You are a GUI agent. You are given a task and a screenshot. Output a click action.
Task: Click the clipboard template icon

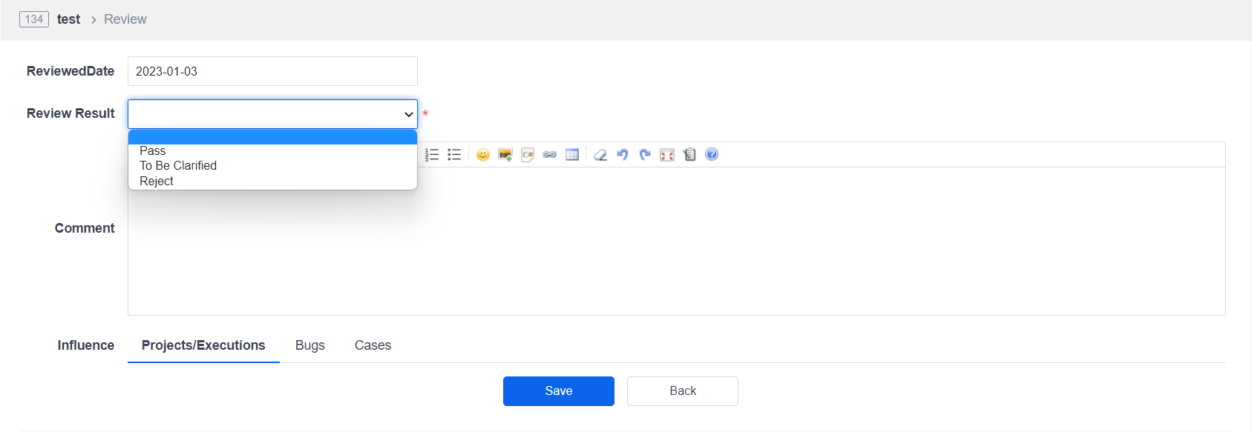[x=689, y=155]
